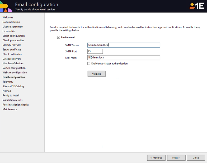This screenshot has width=207, height=163.
Task: Go to SLA and 1E Catalog
Action: pyautogui.click(x=13, y=86)
